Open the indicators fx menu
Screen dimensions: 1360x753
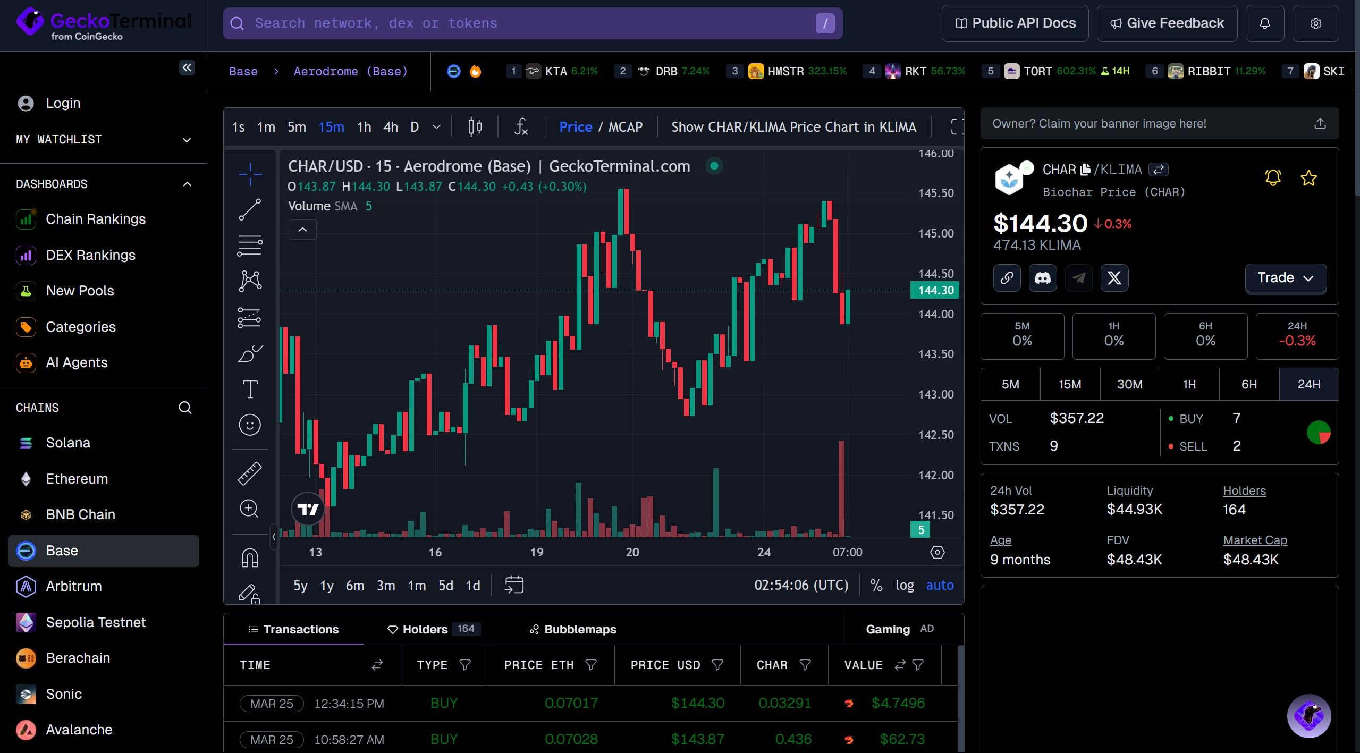coord(521,127)
